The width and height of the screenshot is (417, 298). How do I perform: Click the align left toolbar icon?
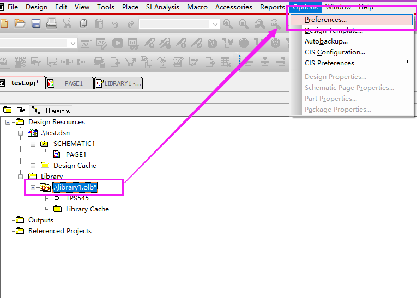[x=249, y=62]
